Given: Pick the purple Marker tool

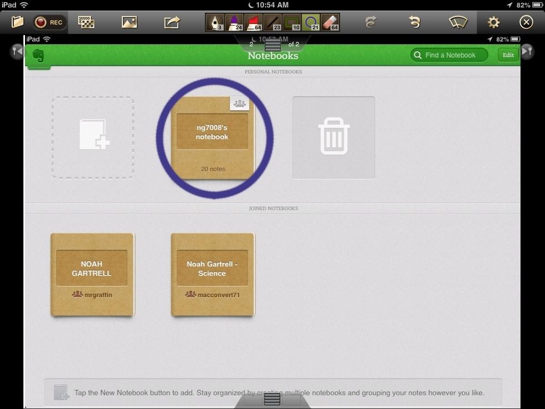Looking at the screenshot, I should tap(234, 22).
